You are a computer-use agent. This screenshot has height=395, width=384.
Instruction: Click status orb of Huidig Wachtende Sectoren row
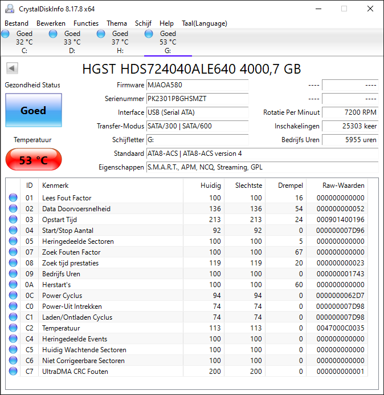pos(13,349)
